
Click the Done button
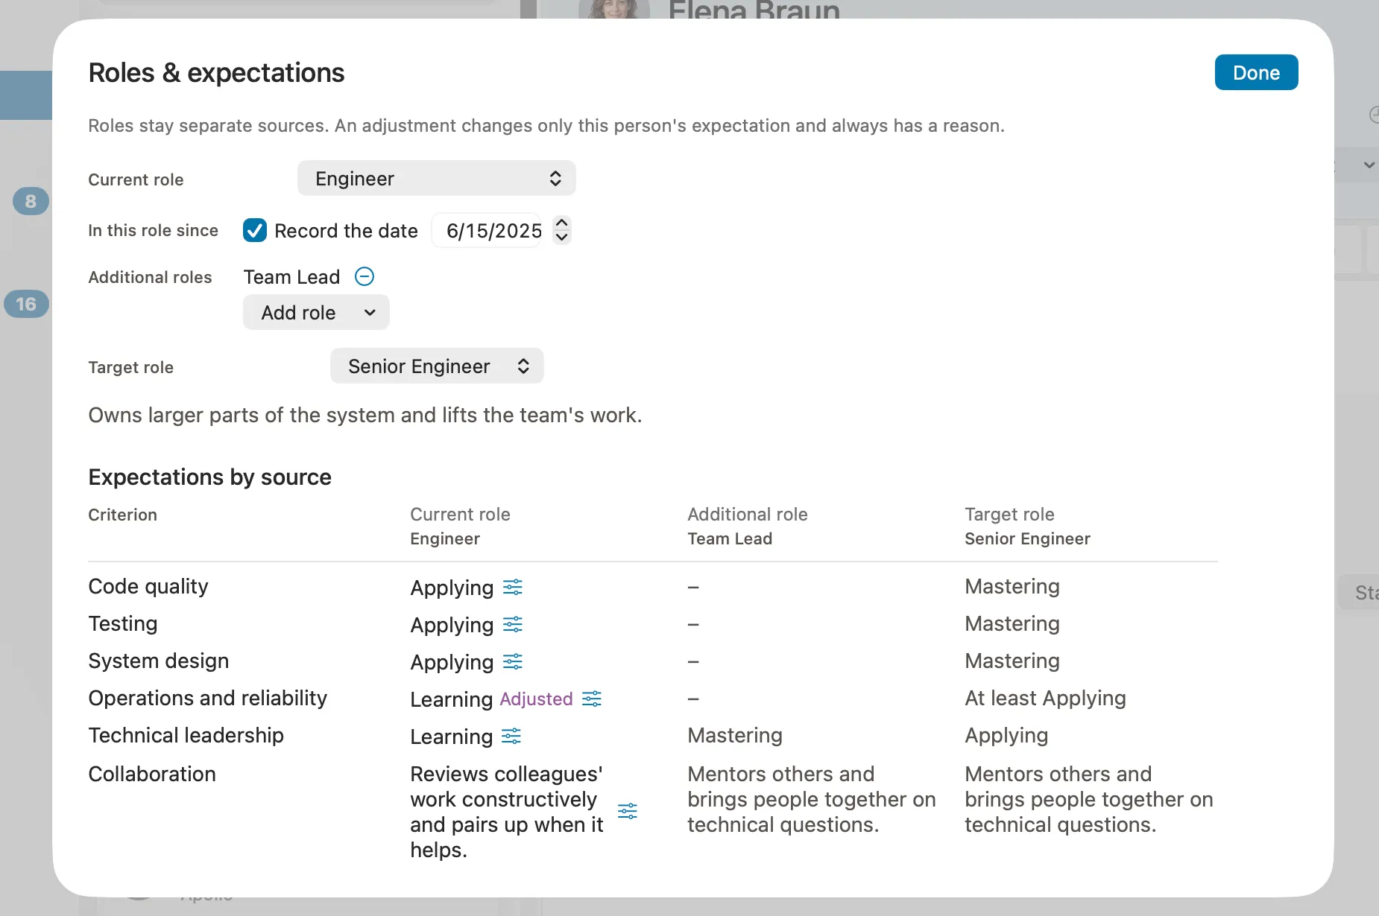(1256, 72)
